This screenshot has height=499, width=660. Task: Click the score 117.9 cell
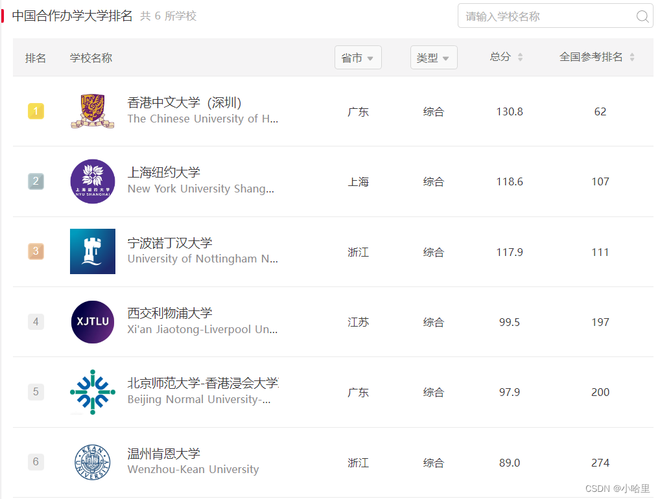click(x=510, y=252)
